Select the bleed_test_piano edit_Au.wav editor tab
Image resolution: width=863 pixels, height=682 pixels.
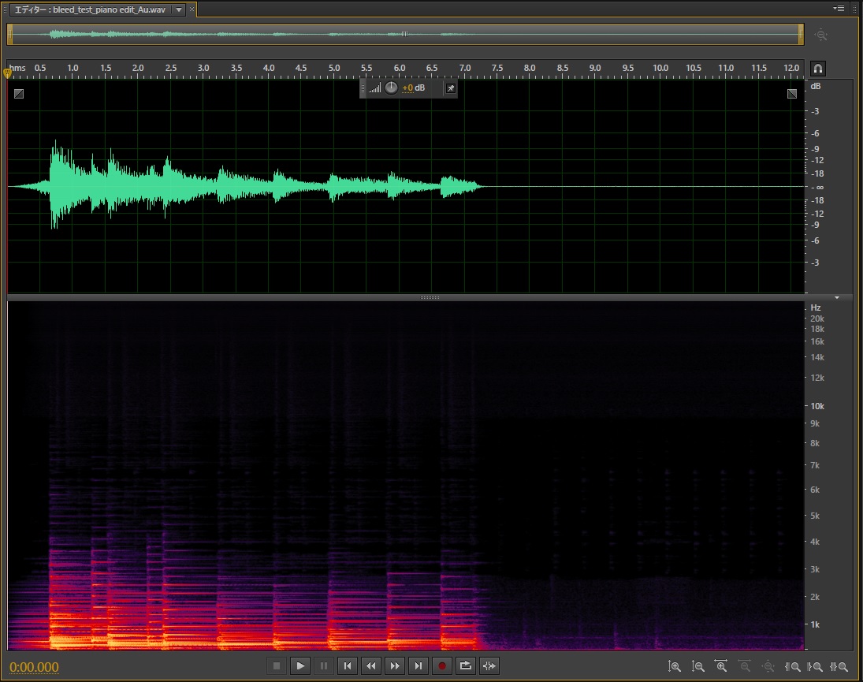91,9
